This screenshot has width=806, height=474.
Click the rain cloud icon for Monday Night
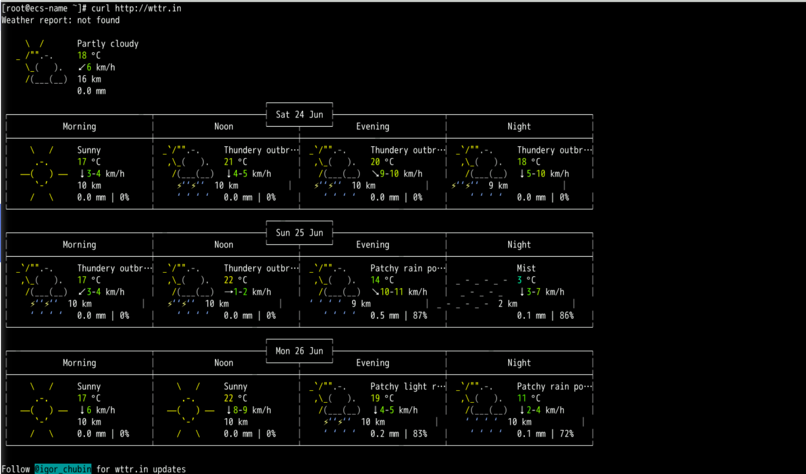click(482, 409)
